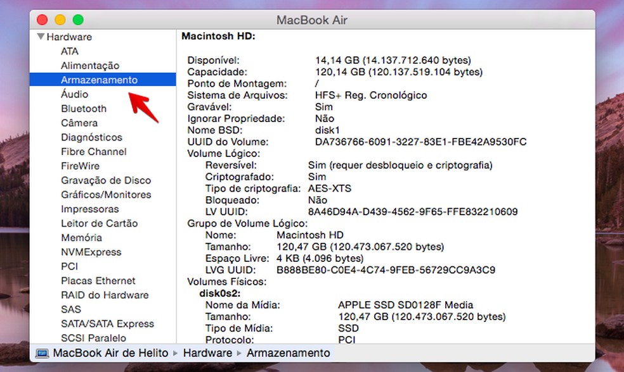Click the 'Grupo de Volume Lógico:' label

(x=247, y=223)
